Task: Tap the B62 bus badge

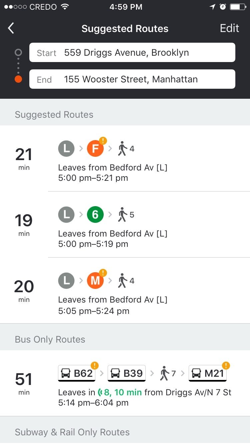Action: pos(77,373)
